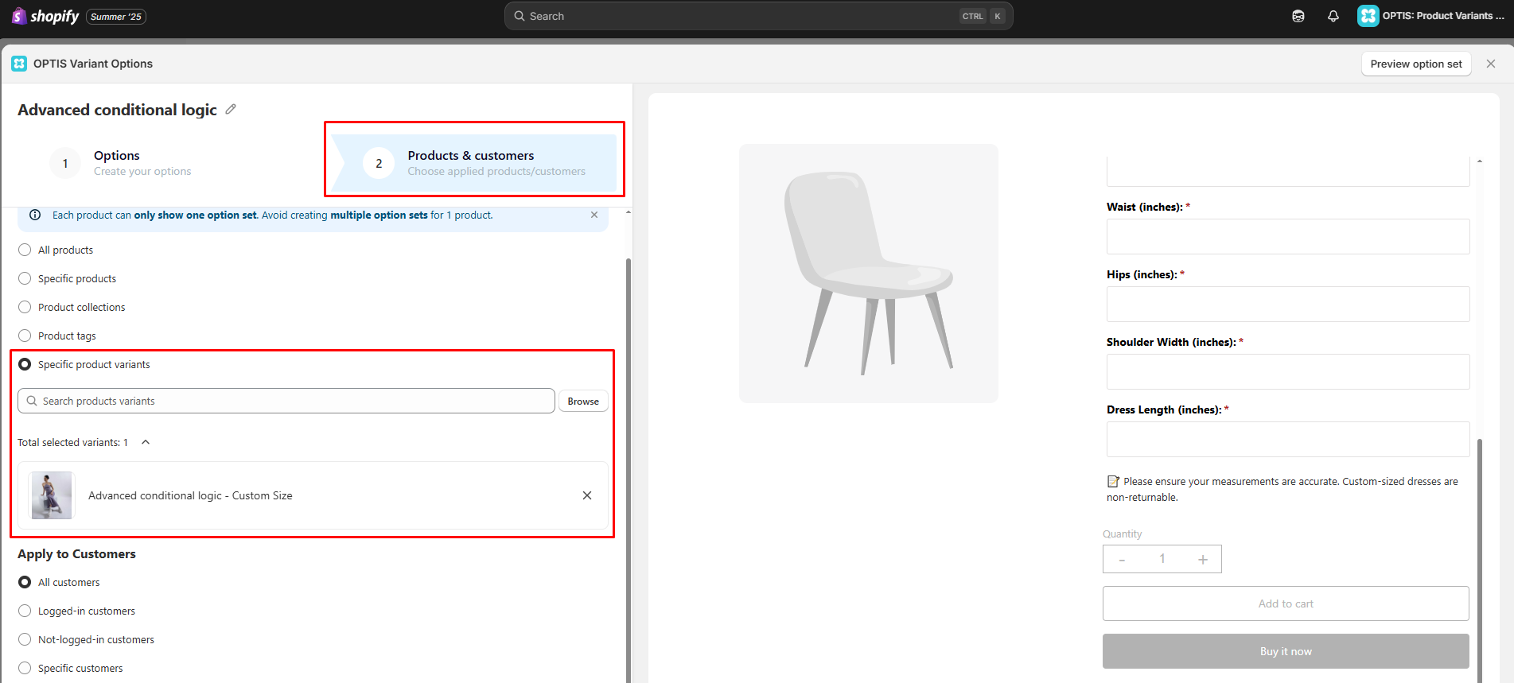
Task: Select Specific product variants radio
Action: (25, 364)
